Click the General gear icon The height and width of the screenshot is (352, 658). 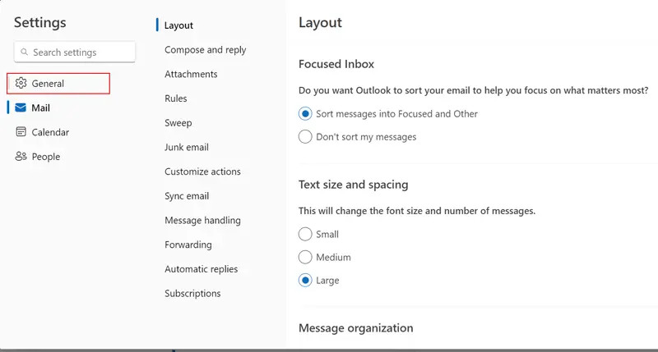(x=21, y=83)
